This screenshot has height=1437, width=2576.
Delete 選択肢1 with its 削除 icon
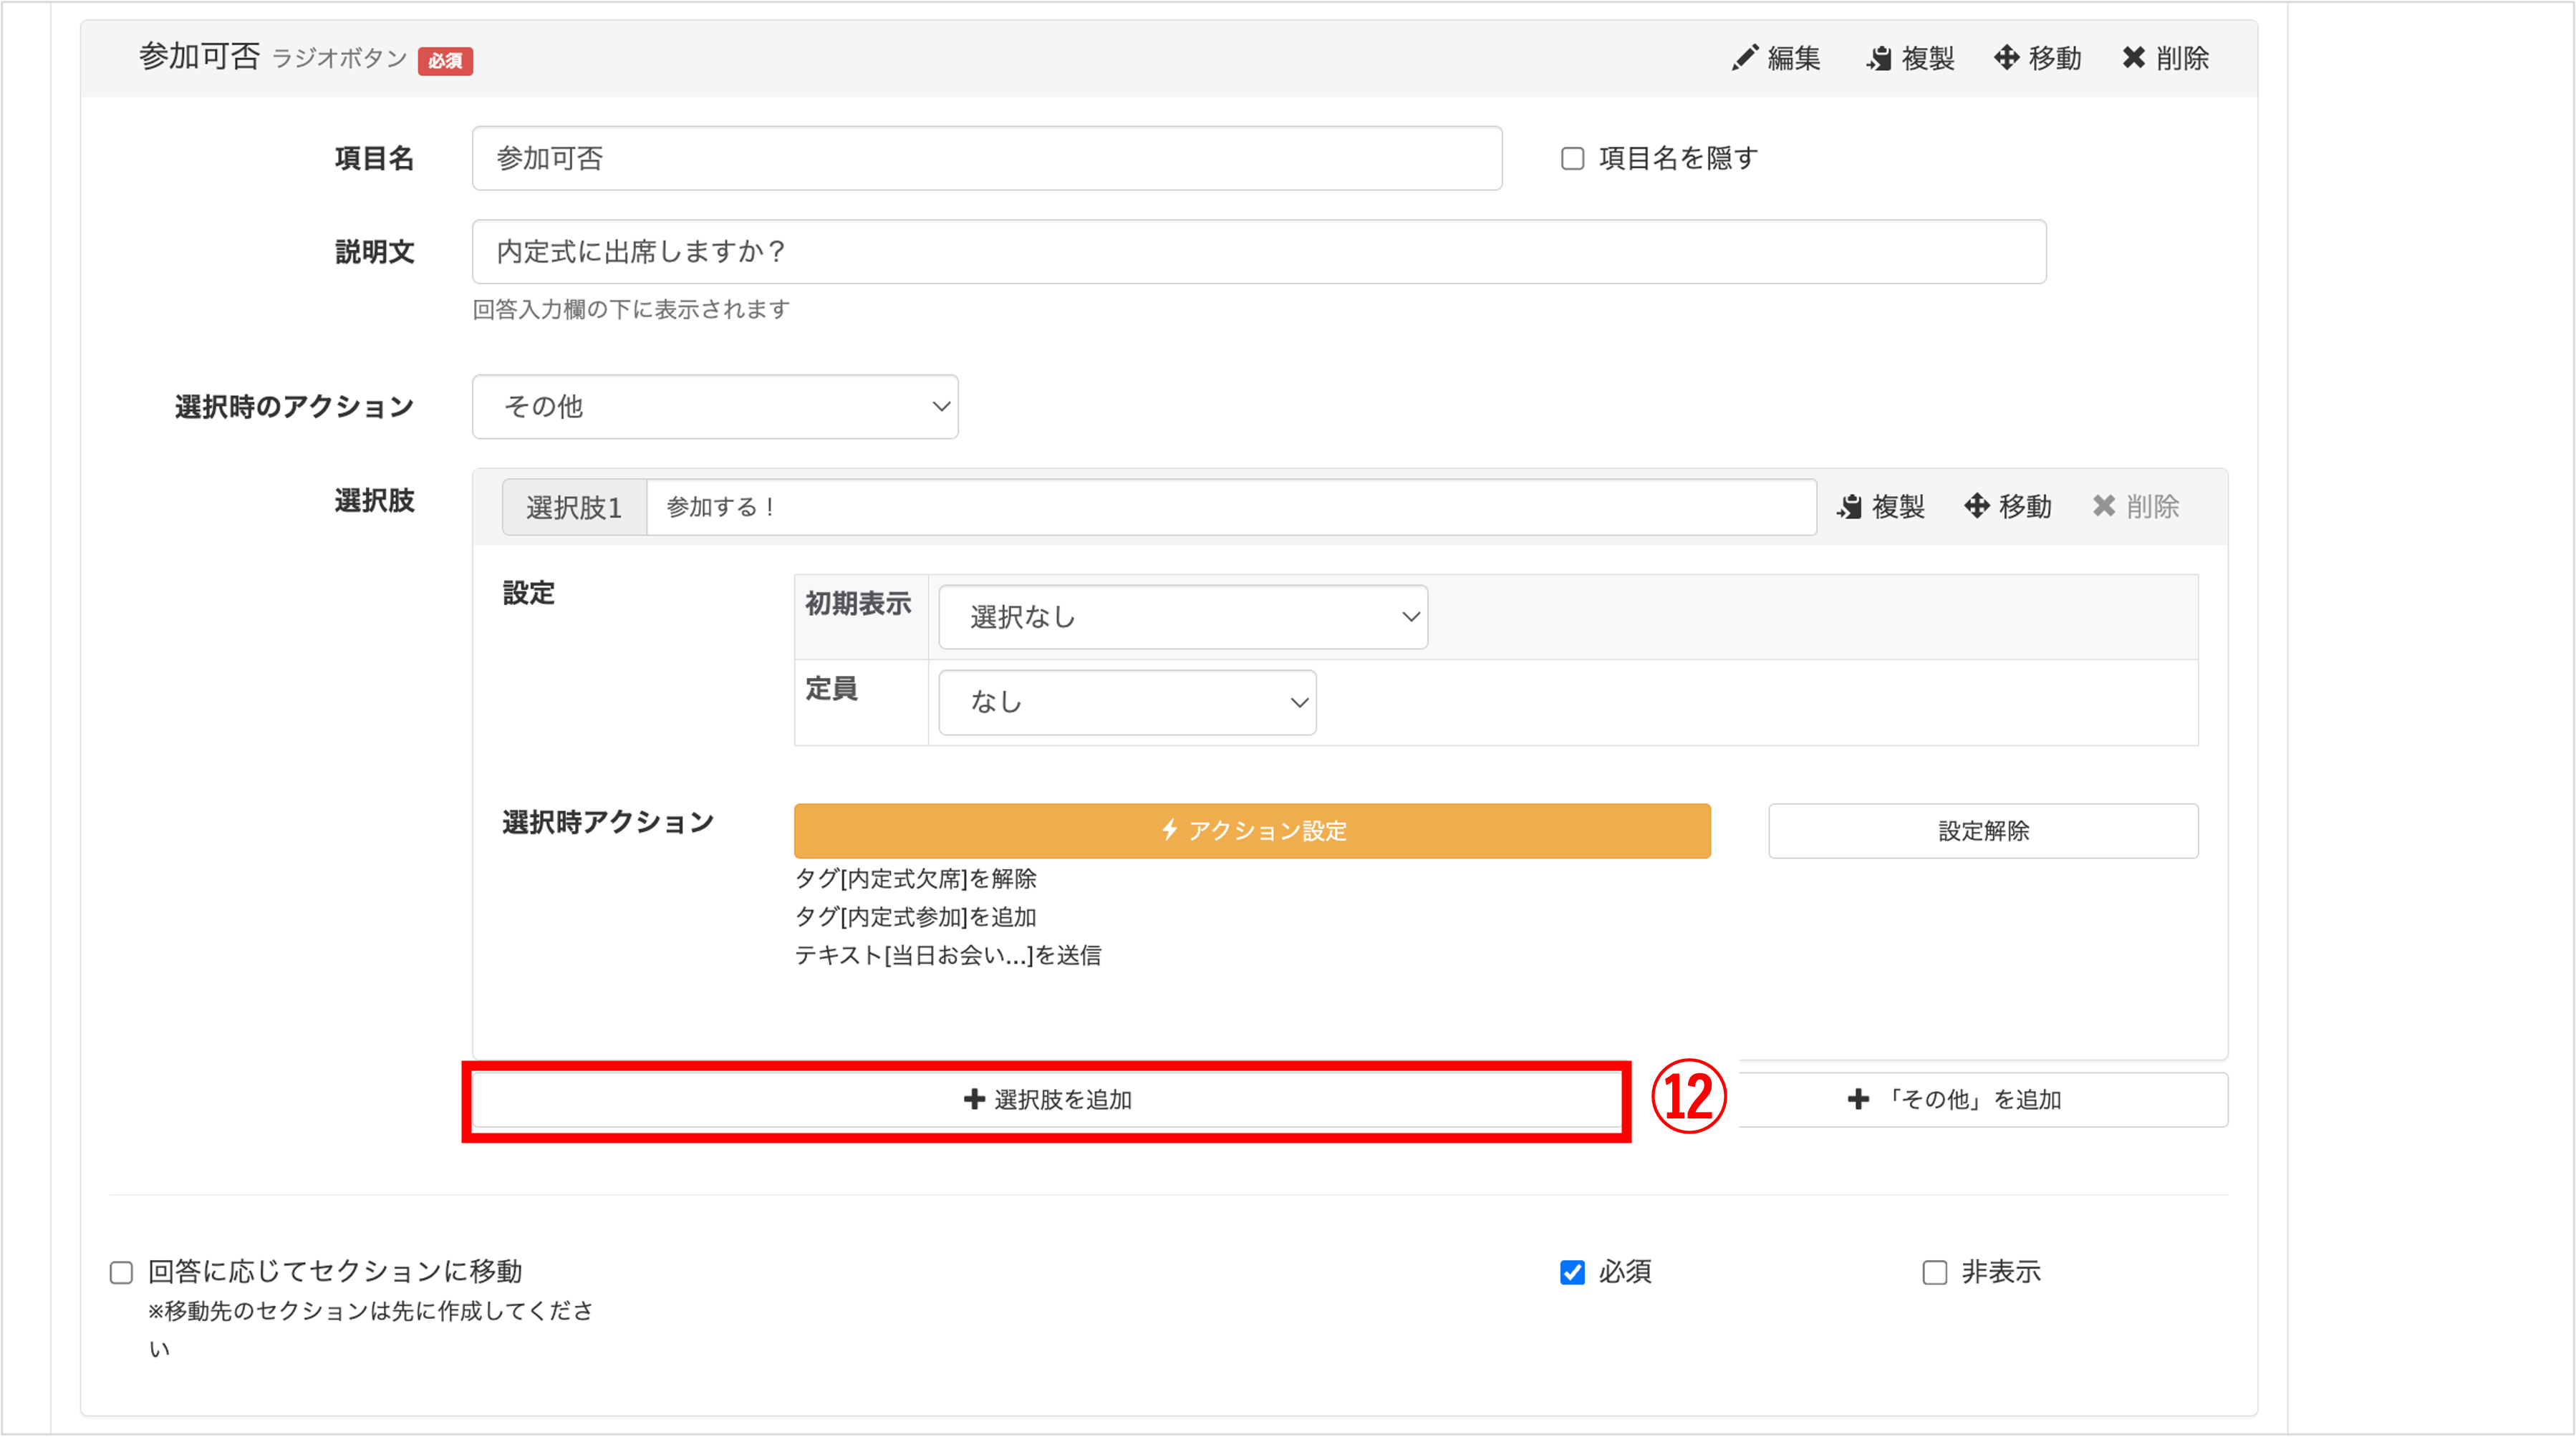click(2104, 506)
